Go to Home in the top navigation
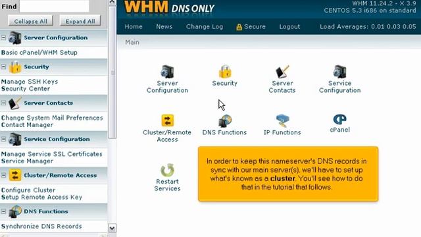Viewport: 421px width, 237px height. pos(134,26)
